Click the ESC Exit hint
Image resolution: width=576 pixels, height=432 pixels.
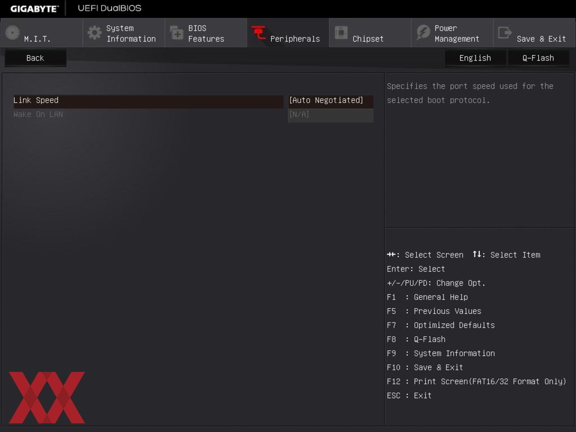tap(409, 396)
